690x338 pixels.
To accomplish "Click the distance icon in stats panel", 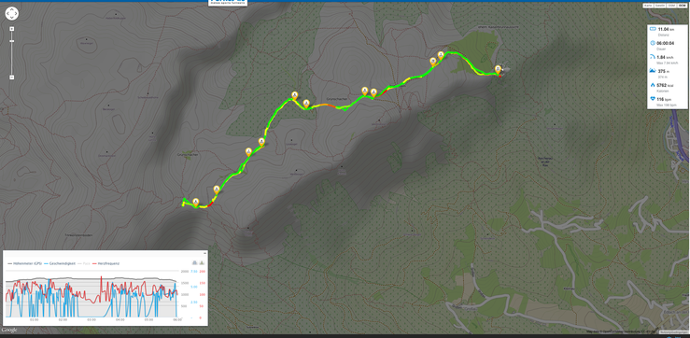I will [653, 29].
